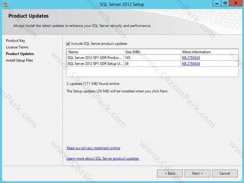Click size value 145 cell
The height and width of the screenshot is (183, 244).
[x=152, y=58]
